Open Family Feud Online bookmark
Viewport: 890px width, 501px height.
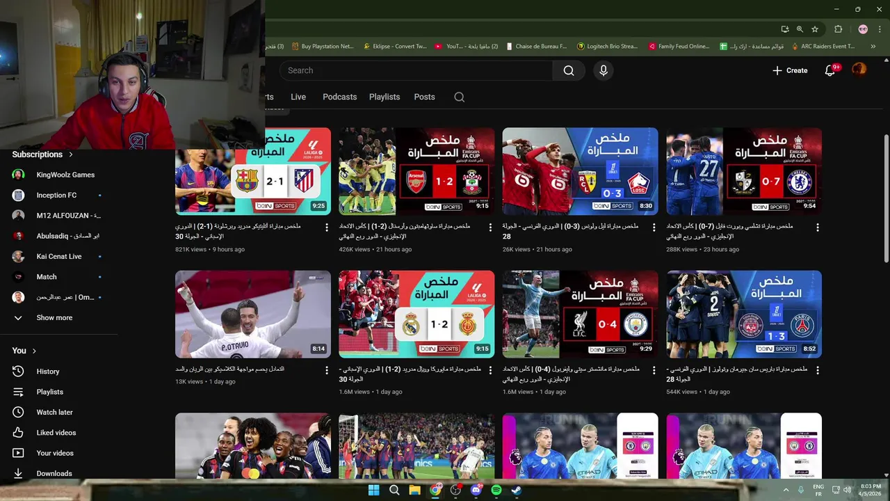pos(679,47)
